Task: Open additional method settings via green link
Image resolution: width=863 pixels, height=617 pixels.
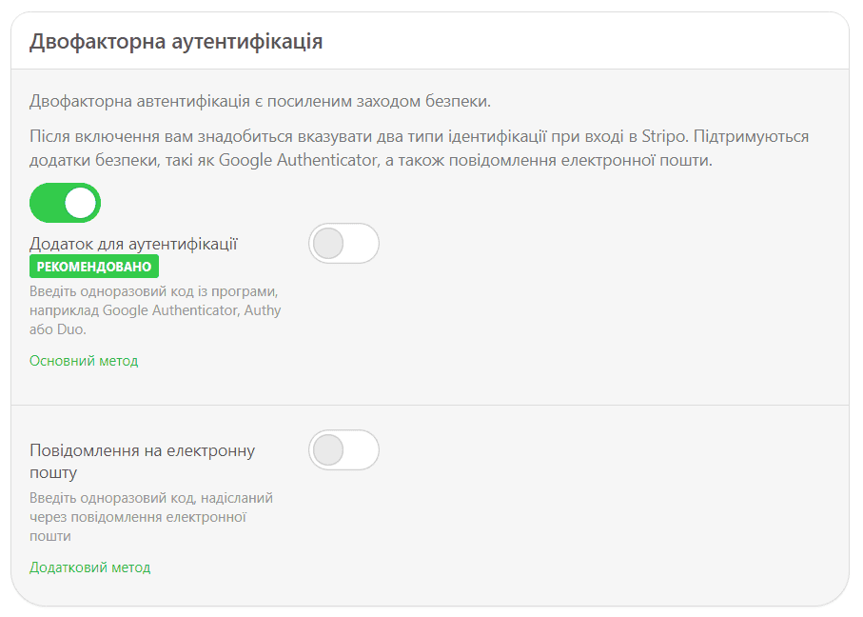Action: point(90,567)
